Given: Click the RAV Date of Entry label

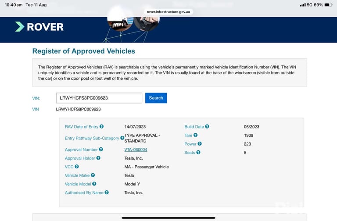Looking at the screenshot, I should 82,127.
